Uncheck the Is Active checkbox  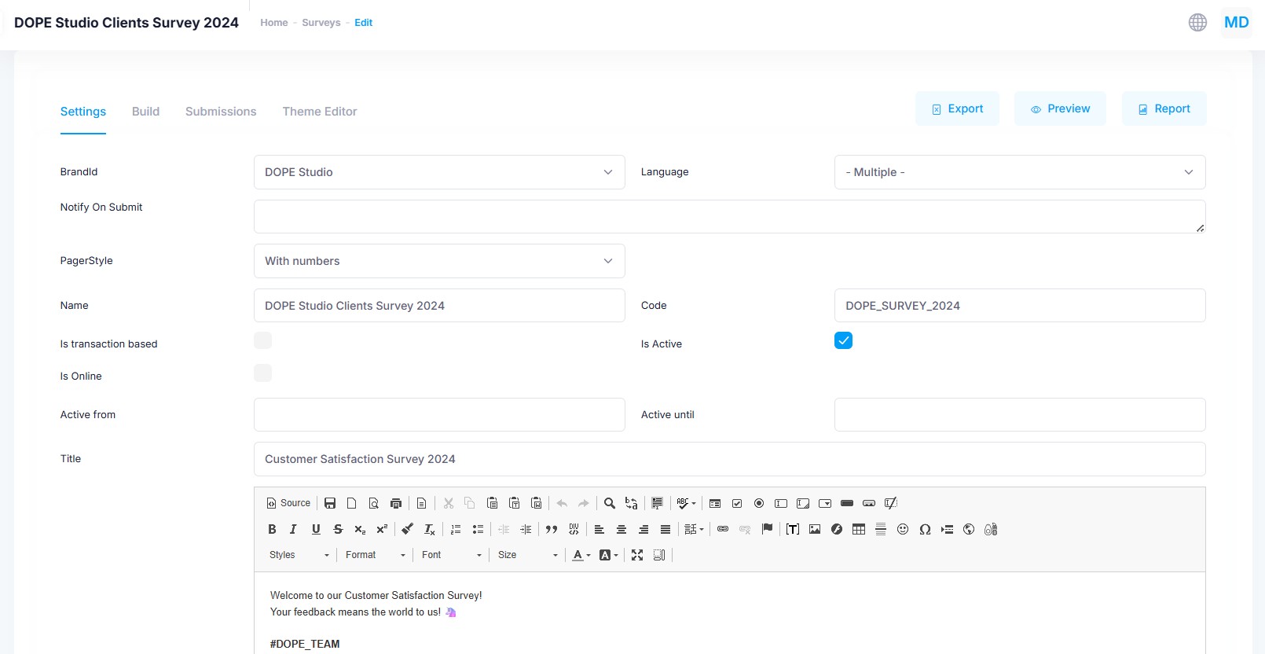click(843, 340)
